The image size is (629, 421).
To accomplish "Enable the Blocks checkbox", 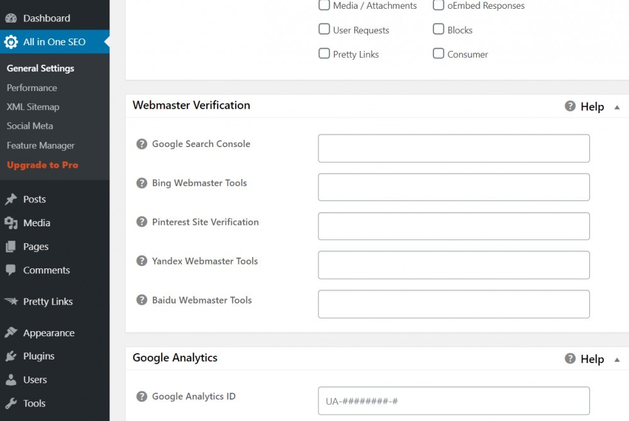I will pos(438,29).
